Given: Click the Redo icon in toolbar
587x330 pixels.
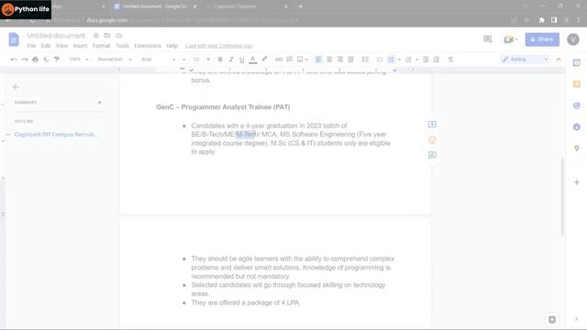Looking at the screenshot, I should (x=25, y=60).
